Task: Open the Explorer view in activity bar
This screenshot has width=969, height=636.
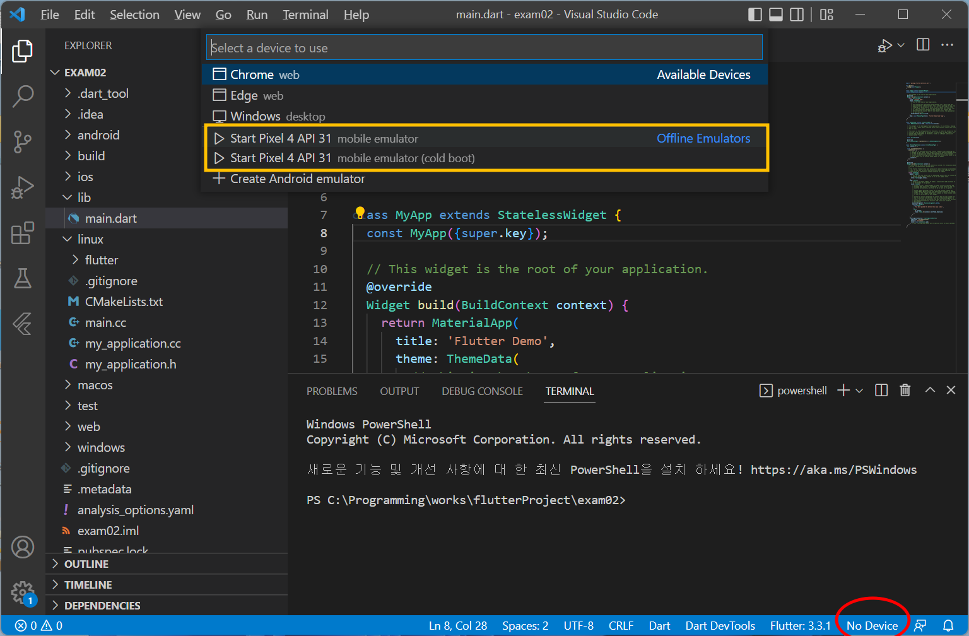Action: (23, 51)
